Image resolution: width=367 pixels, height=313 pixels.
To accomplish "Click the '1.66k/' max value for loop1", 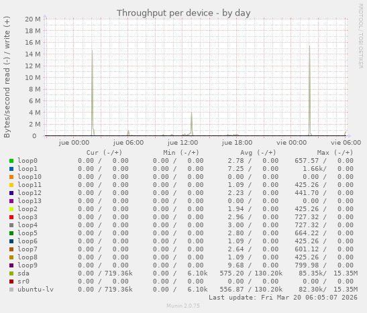I will [x=315, y=169].
